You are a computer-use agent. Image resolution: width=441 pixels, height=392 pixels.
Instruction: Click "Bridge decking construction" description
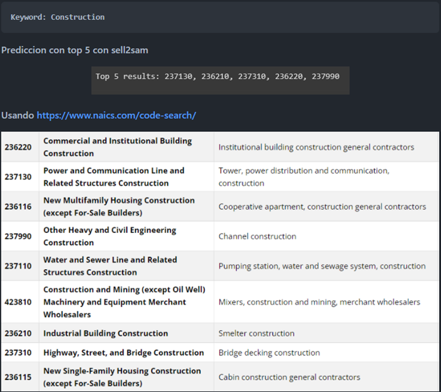[269, 353]
